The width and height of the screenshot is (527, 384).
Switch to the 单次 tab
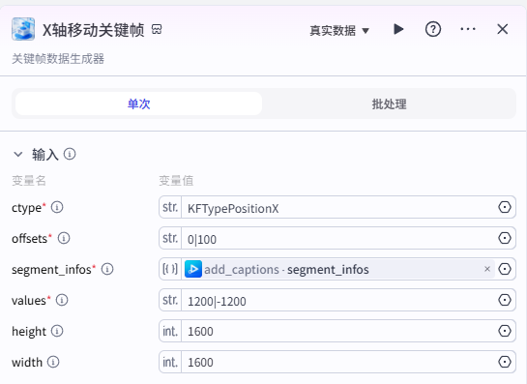coord(139,103)
